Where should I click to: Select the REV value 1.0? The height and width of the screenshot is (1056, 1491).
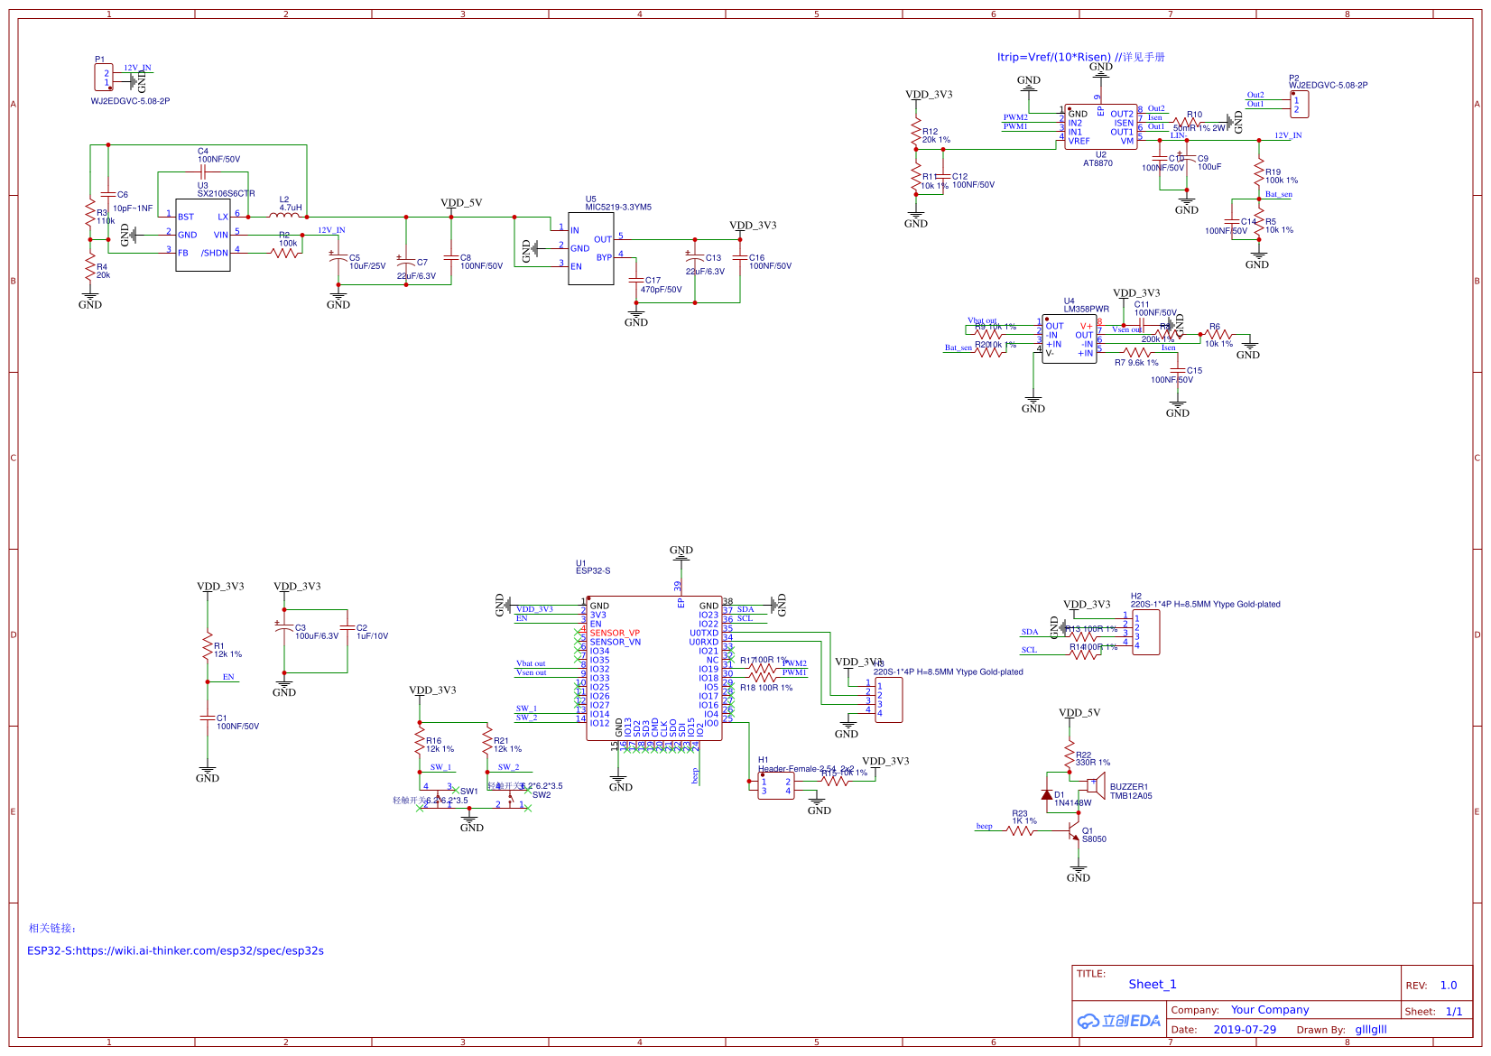(1449, 986)
